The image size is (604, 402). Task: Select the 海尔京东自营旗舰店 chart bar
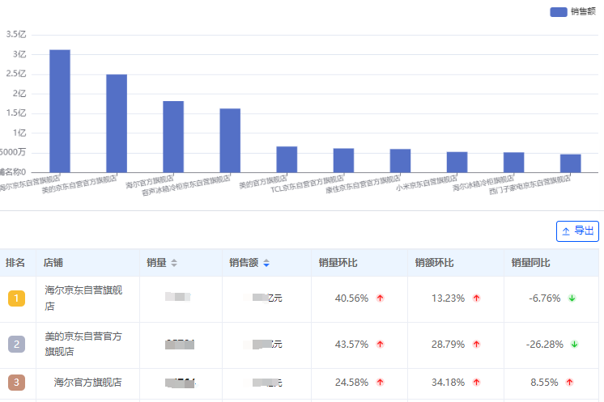60,111
